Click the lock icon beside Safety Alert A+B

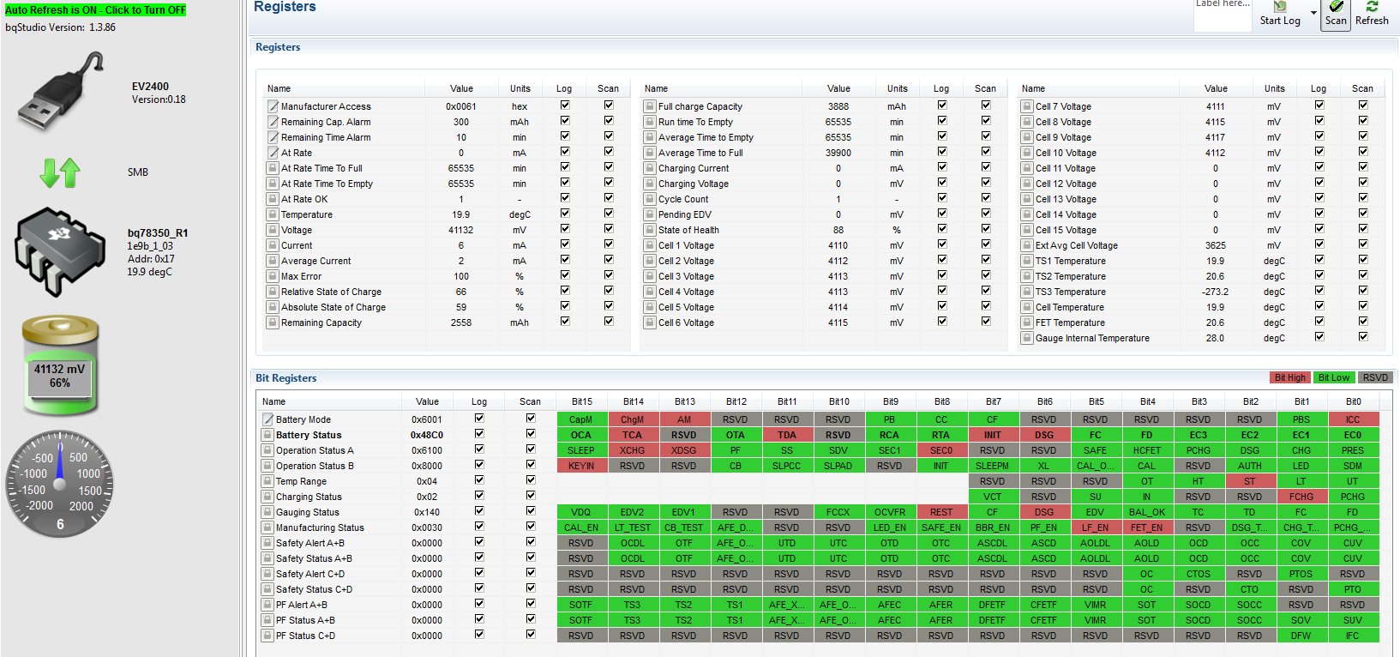pos(267,543)
